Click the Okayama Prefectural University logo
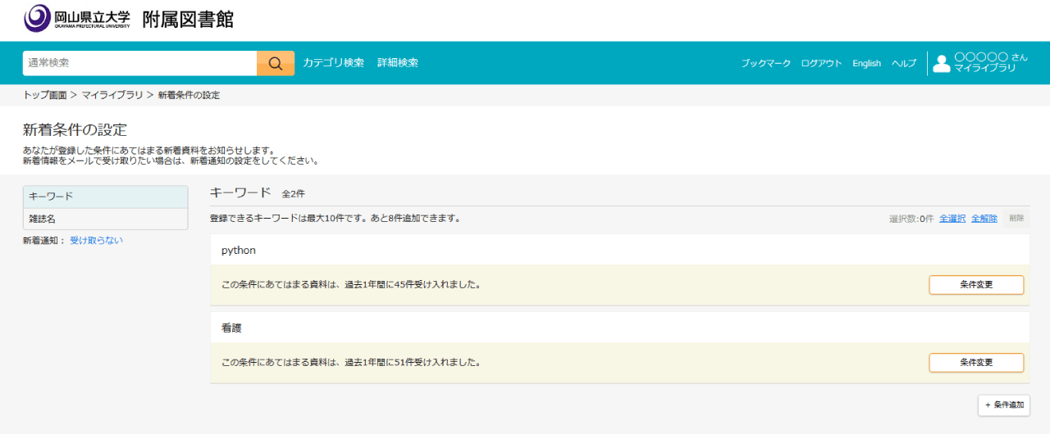 [77, 18]
